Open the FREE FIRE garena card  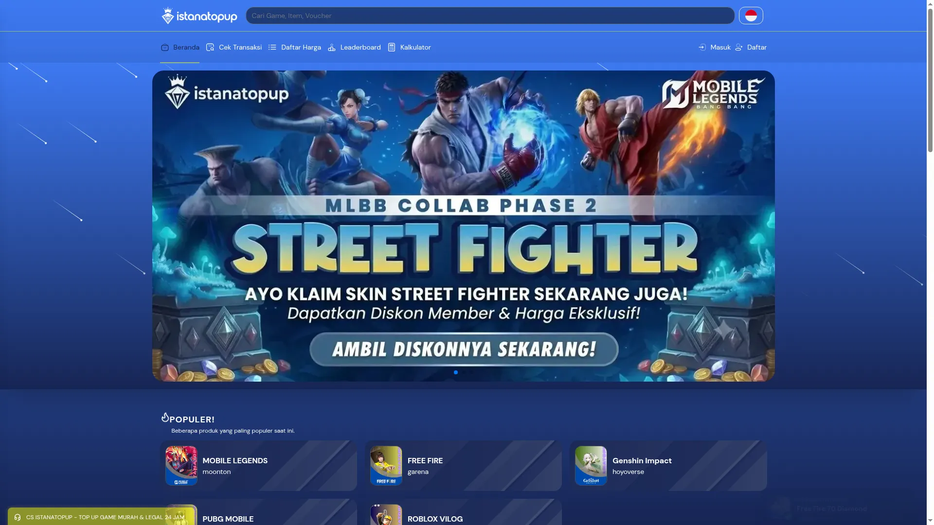(463, 466)
